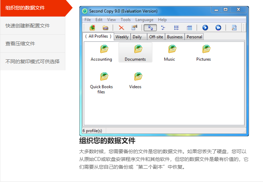
Task: Switch to the Daily tab
Action: [139, 37]
